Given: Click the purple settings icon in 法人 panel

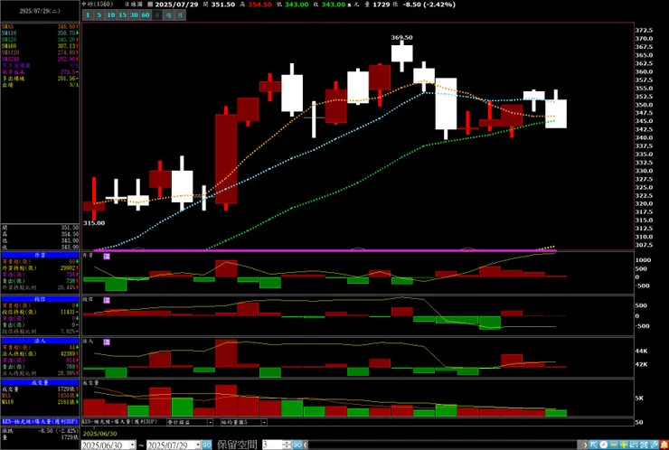Looking at the screenshot, I should [107, 342].
